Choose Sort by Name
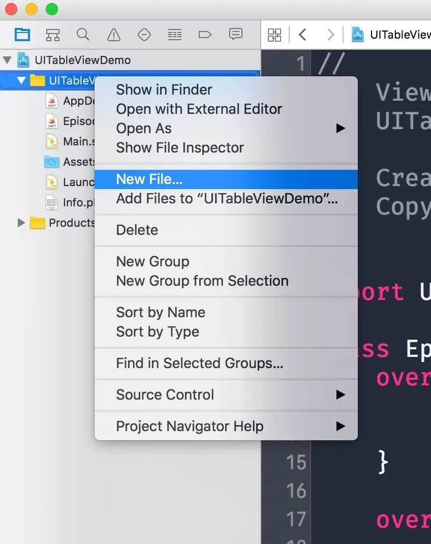This screenshot has height=544, width=431. coord(226,313)
